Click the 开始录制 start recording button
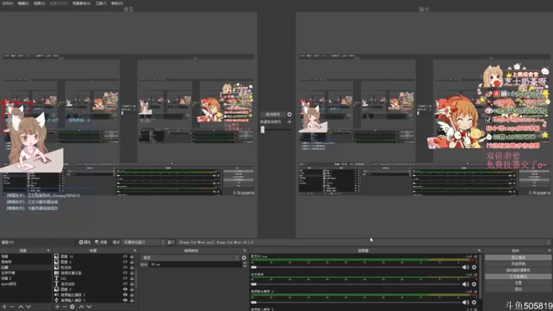The width and height of the screenshot is (553, 311). [518, 264]
